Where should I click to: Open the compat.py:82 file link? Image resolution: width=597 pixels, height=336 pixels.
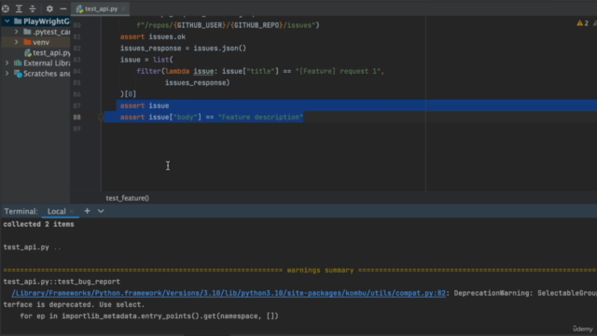(229, 293)
